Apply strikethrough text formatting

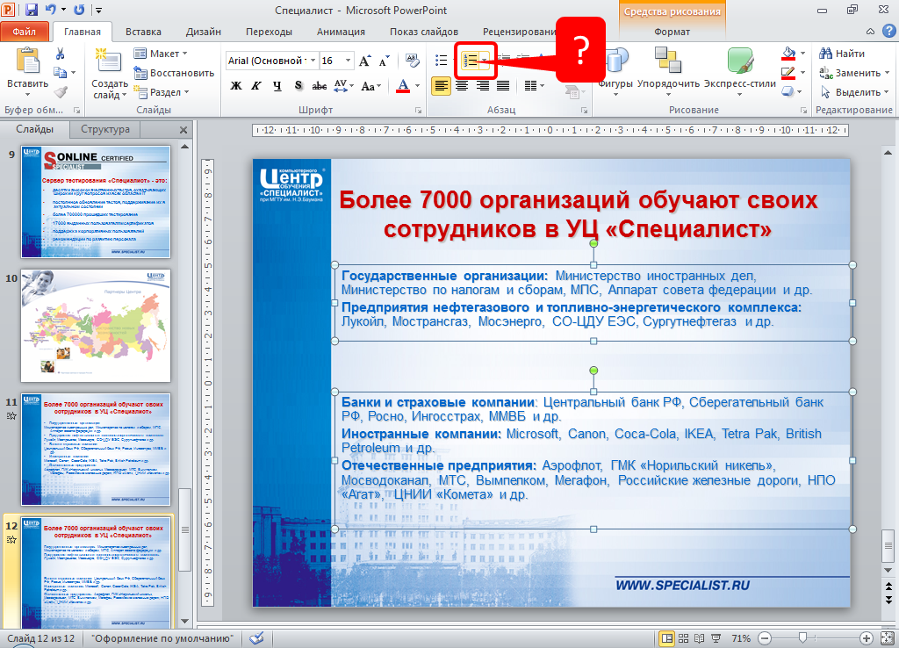(x=320, y=86)
